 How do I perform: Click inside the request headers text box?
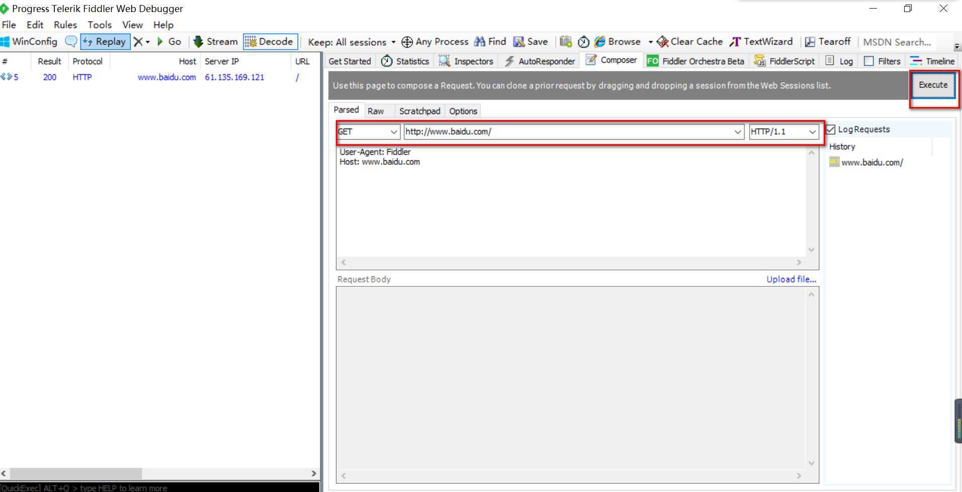click(x=571, y=202)
